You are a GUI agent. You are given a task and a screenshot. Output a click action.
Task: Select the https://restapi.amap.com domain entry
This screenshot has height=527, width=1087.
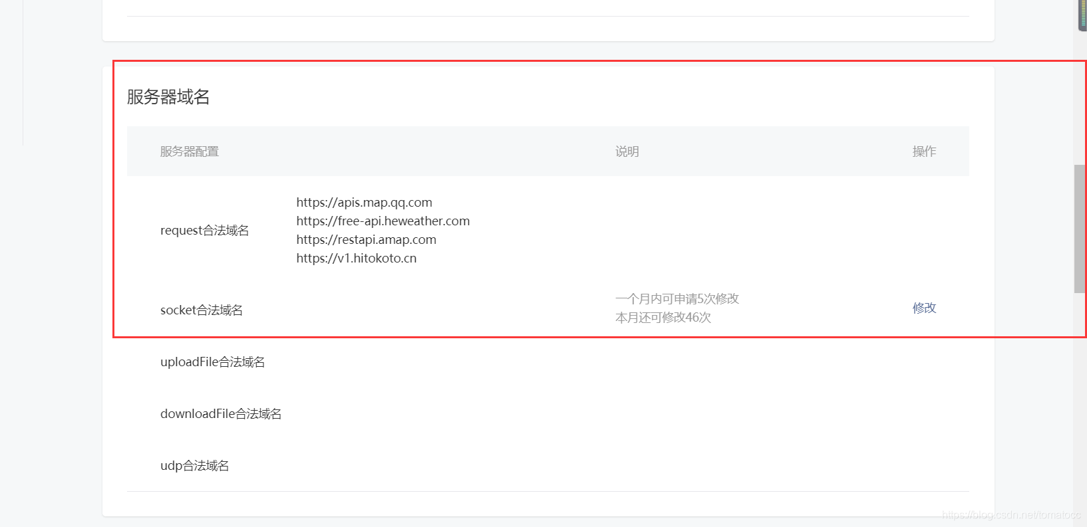pos(367,239)
